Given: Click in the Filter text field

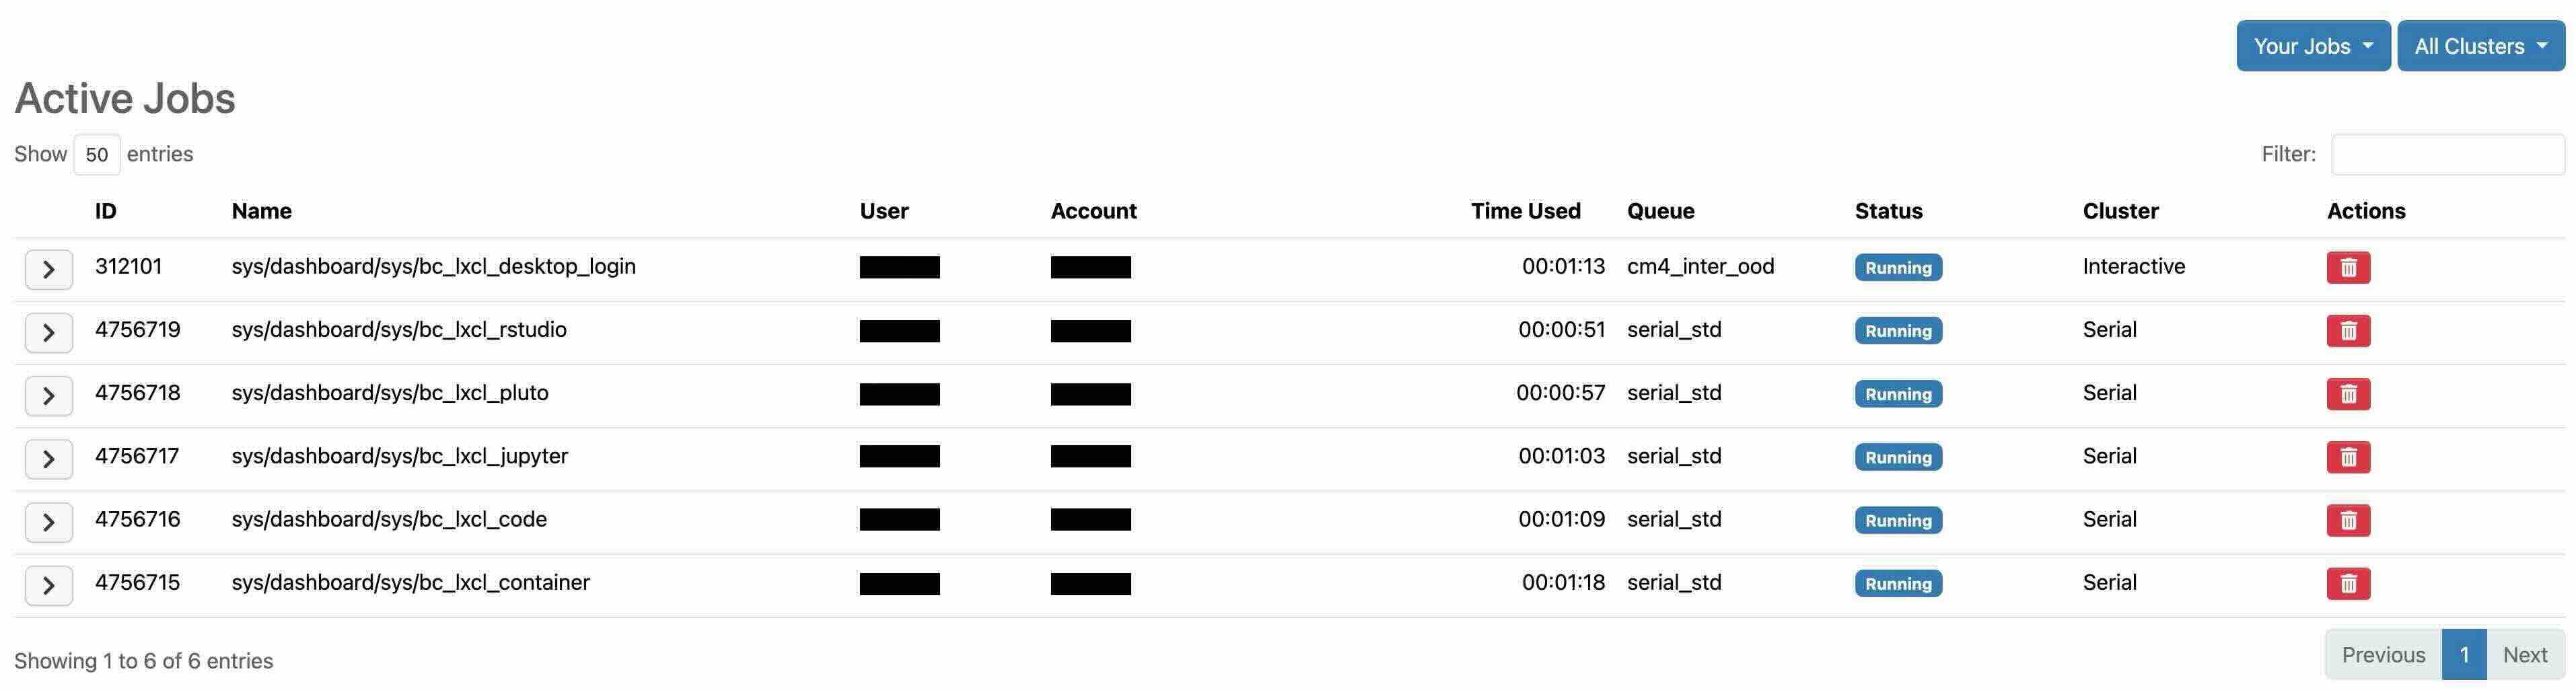Looking at the screenshot, I should (x=2447, y=155).
